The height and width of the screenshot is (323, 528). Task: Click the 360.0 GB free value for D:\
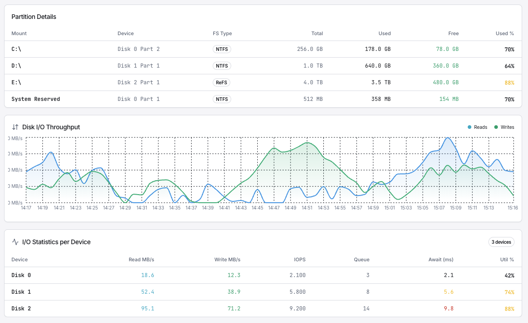[x=445, y=66]
